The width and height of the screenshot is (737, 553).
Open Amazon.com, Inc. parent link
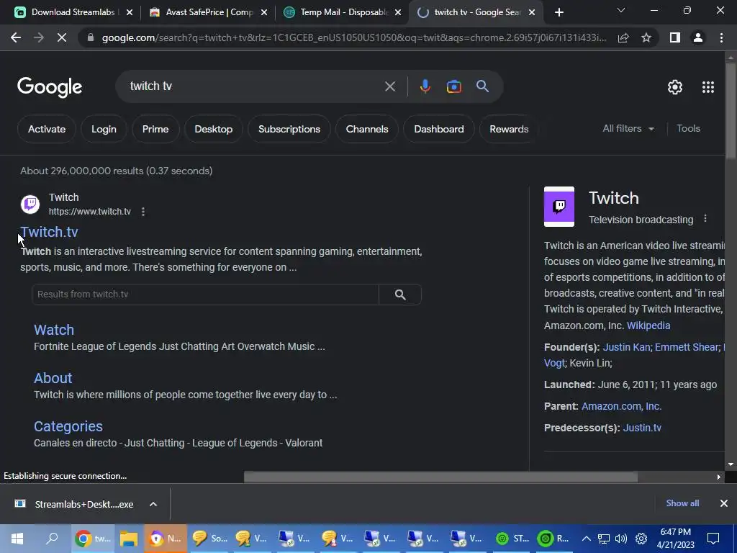click(x=621, y=406)
